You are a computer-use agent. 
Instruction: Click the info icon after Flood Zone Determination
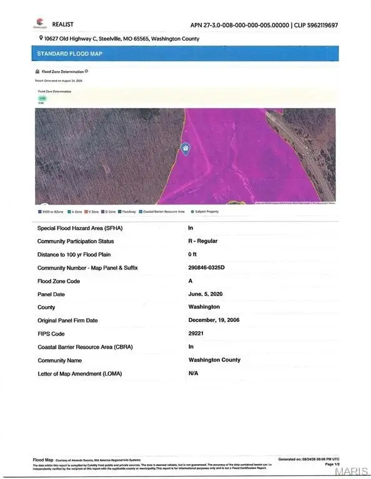point(86,71)
